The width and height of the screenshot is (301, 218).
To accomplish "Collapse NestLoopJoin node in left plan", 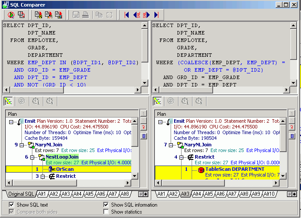I will pyautogui.click(x=32, y=157).
